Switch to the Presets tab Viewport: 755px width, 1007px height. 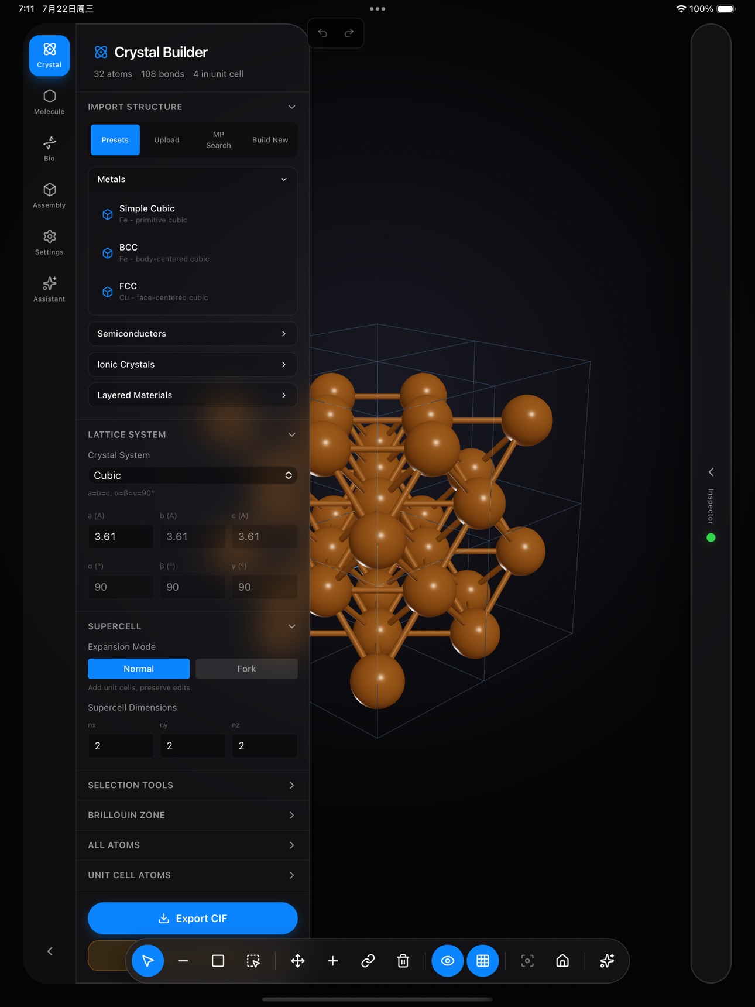click(x=115, y=140)
